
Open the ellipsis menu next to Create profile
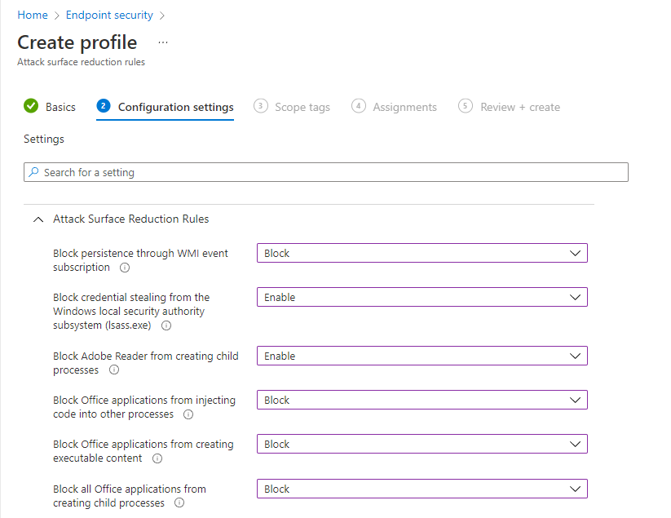pos(163,42)
